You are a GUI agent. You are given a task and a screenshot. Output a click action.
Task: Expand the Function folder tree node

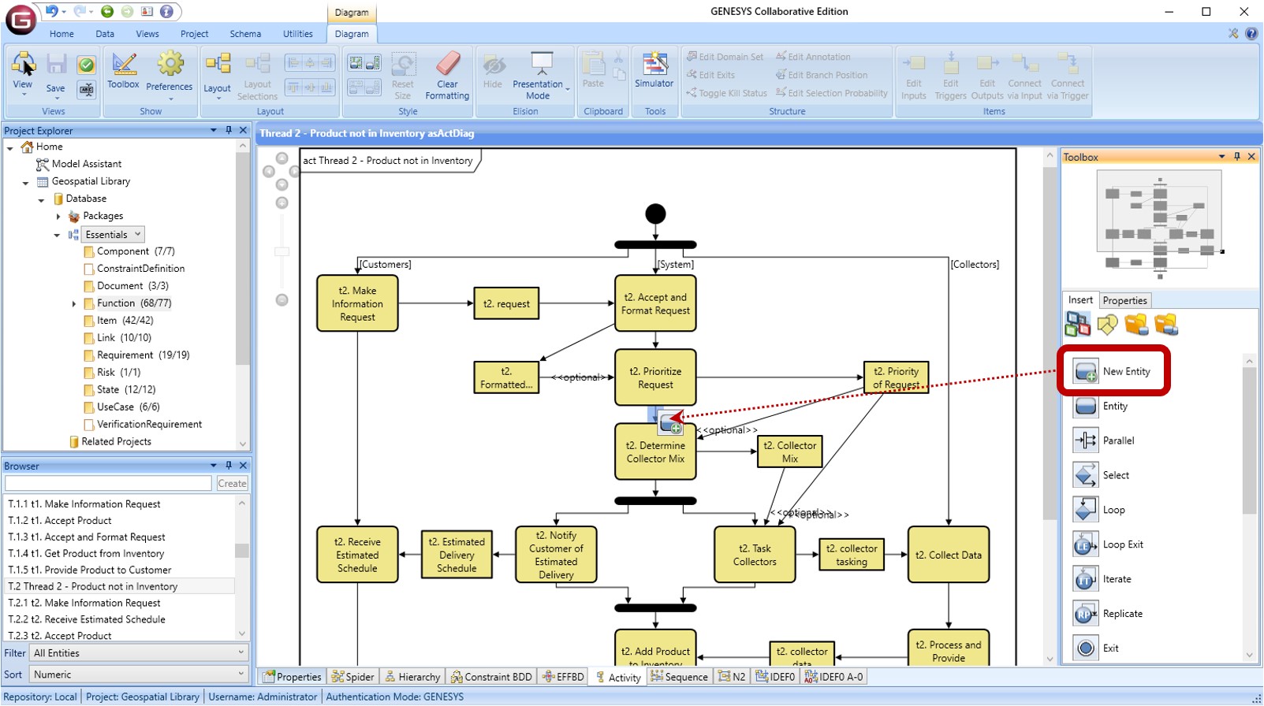[74, 303]
